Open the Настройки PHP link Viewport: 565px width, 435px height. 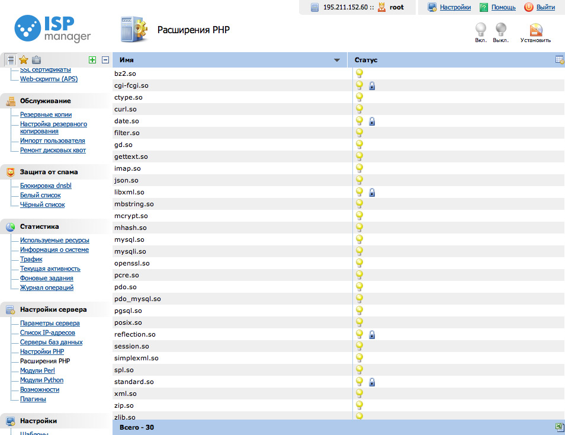click(x=42, y=351)
